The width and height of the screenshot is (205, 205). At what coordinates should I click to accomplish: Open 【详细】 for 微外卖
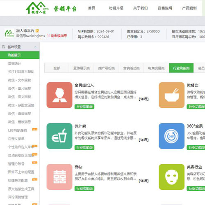point(143,140)
